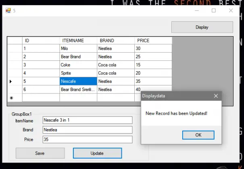Viewport: 244px width, 169px height.
Task: Sort by the ID column header
Action: tap(41, 41)
